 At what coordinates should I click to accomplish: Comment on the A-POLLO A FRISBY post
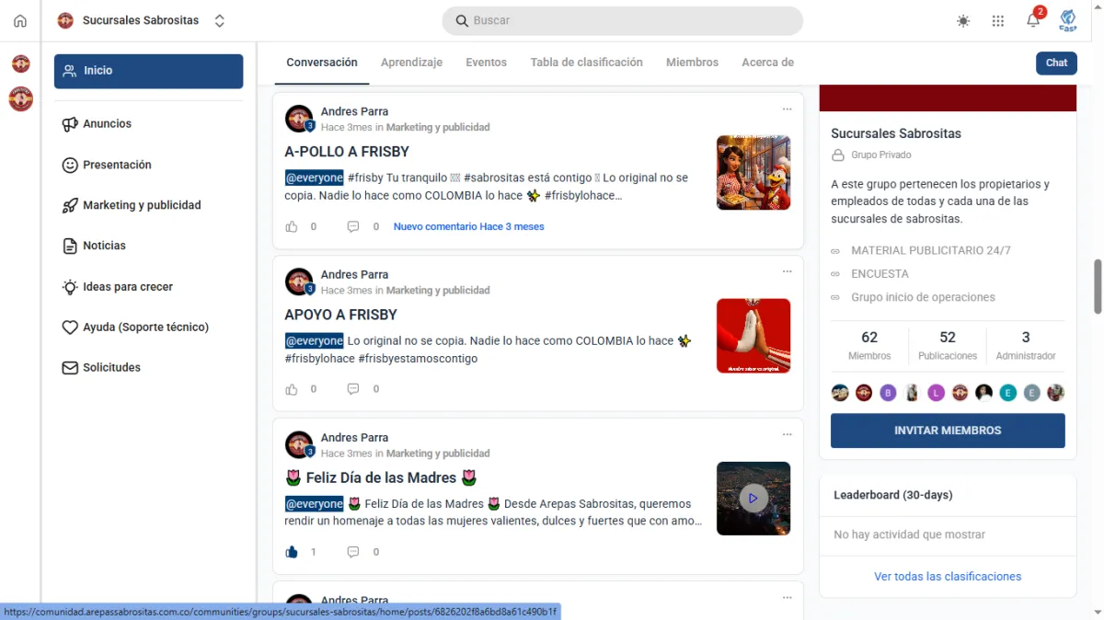click(352, 226)
